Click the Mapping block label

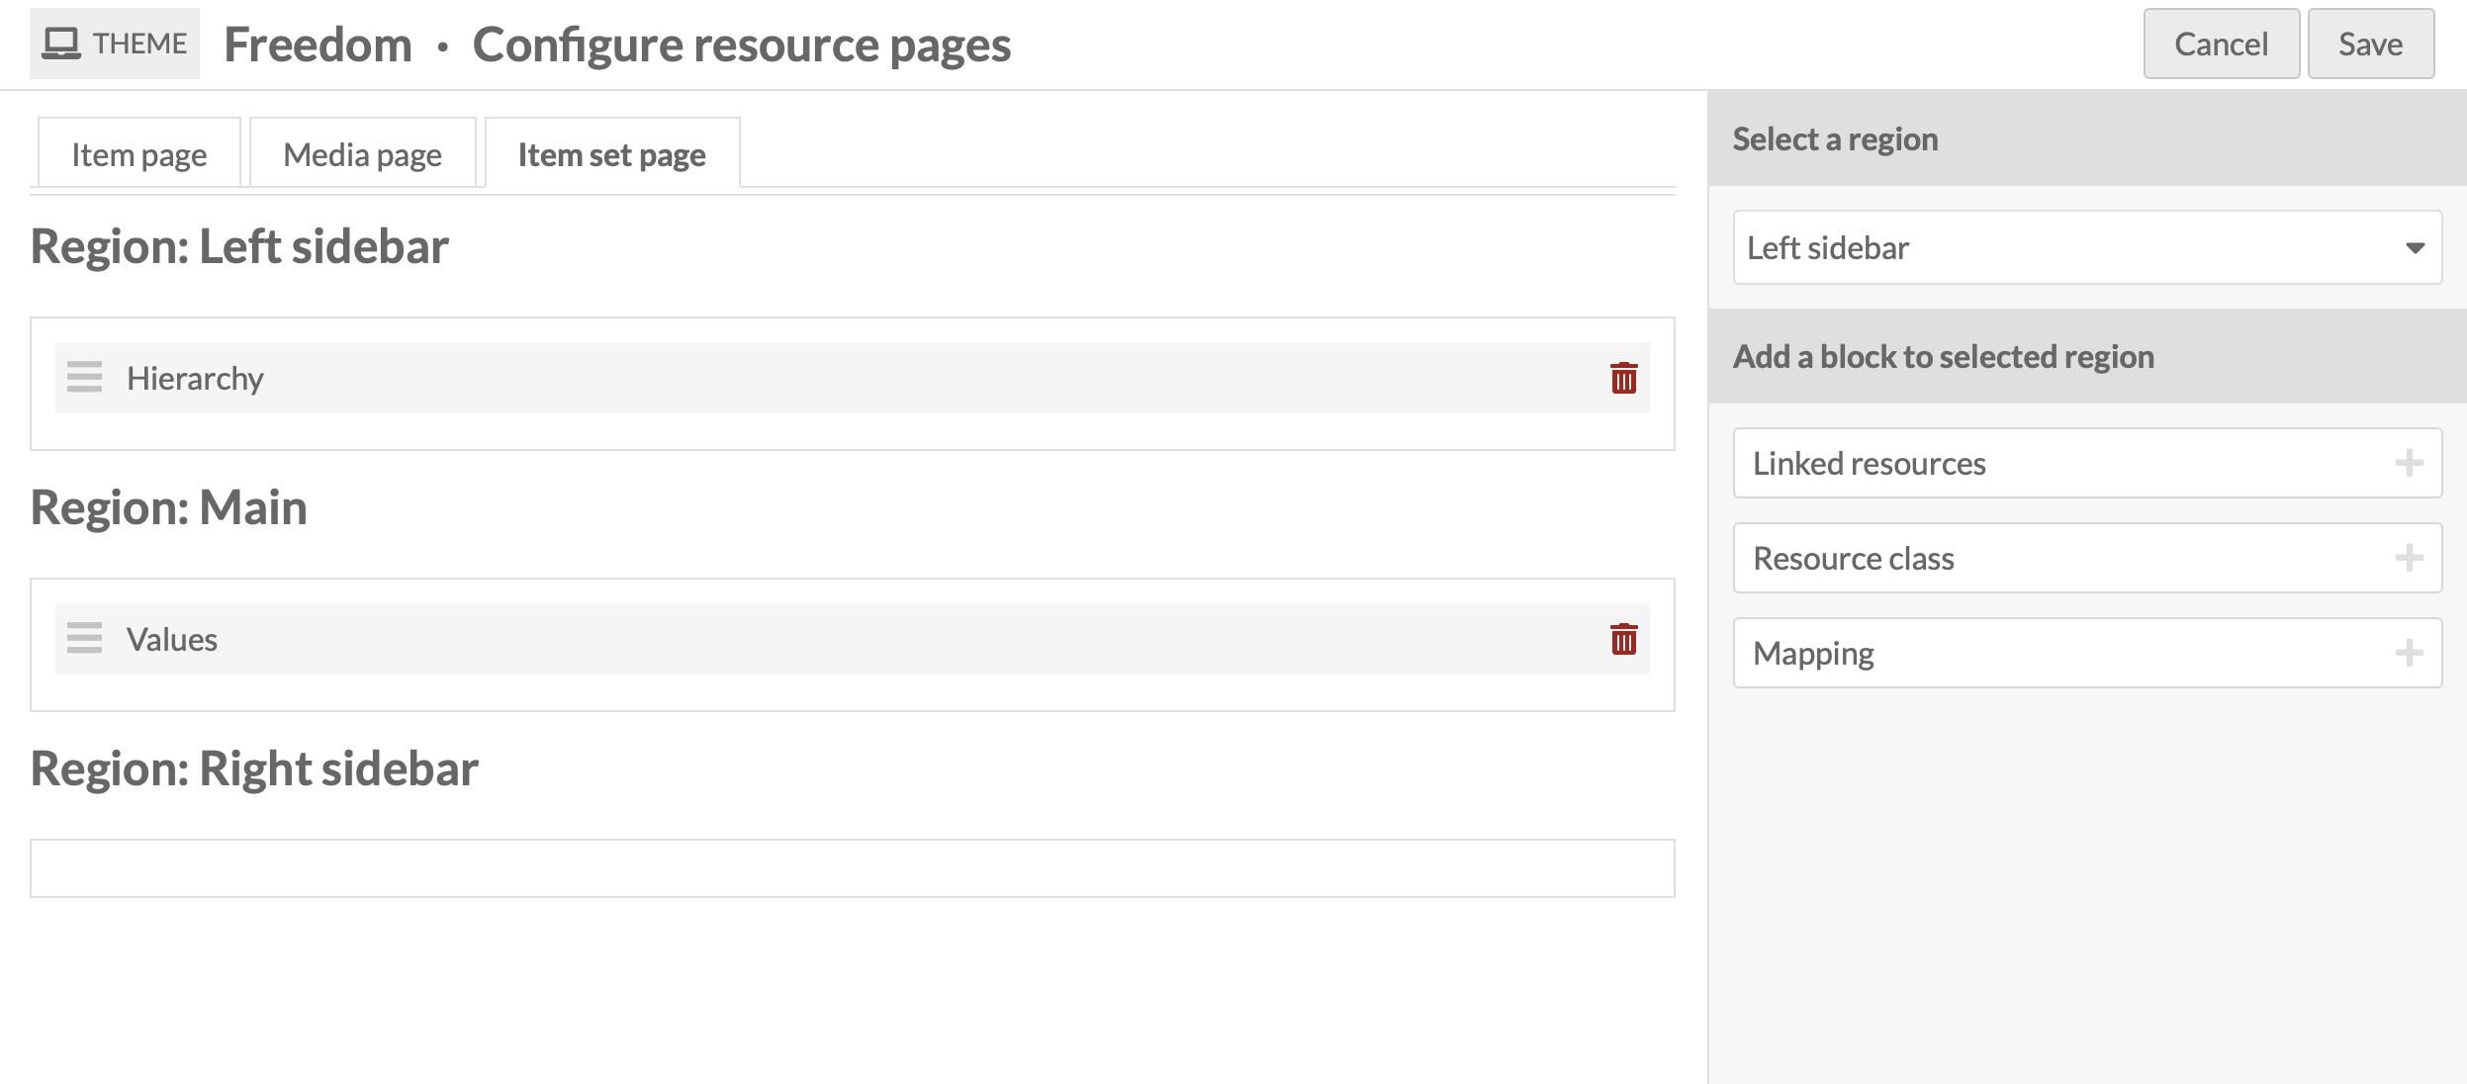coord(1813,653)
